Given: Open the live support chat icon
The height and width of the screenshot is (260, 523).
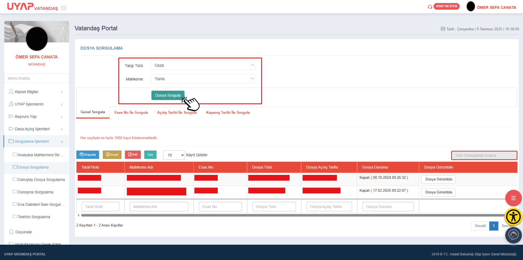Looking at the screenshot, I should [513, 235].
